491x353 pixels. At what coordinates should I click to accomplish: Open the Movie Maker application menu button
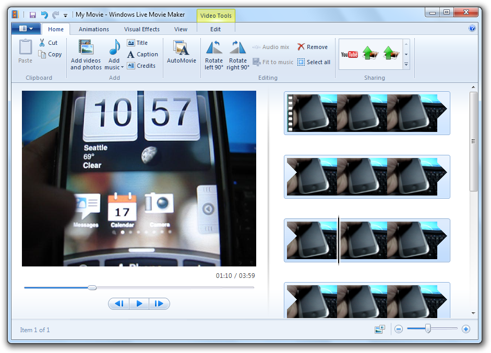(26, 29)
